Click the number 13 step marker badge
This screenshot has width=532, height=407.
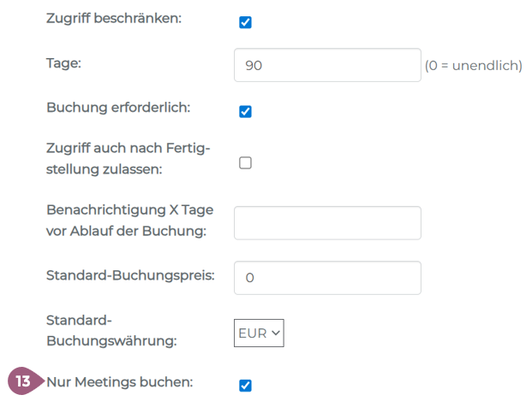(x=23, y=381)
